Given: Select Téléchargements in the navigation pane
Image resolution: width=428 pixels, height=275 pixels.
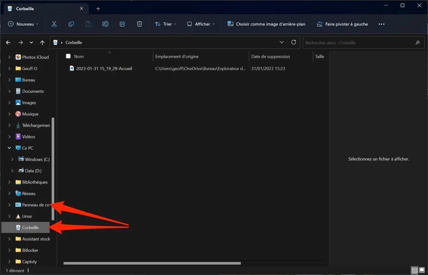Looking at the screenshot, I should pyautogui.click(x=36, y=125).
